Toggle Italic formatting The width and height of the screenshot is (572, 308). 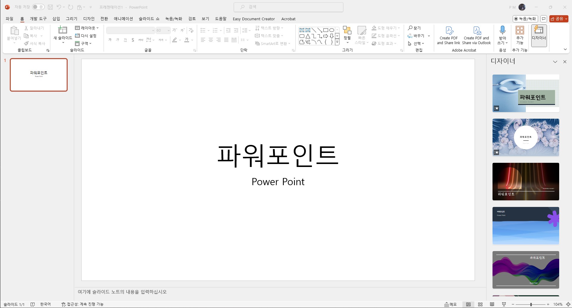(118, 40)
